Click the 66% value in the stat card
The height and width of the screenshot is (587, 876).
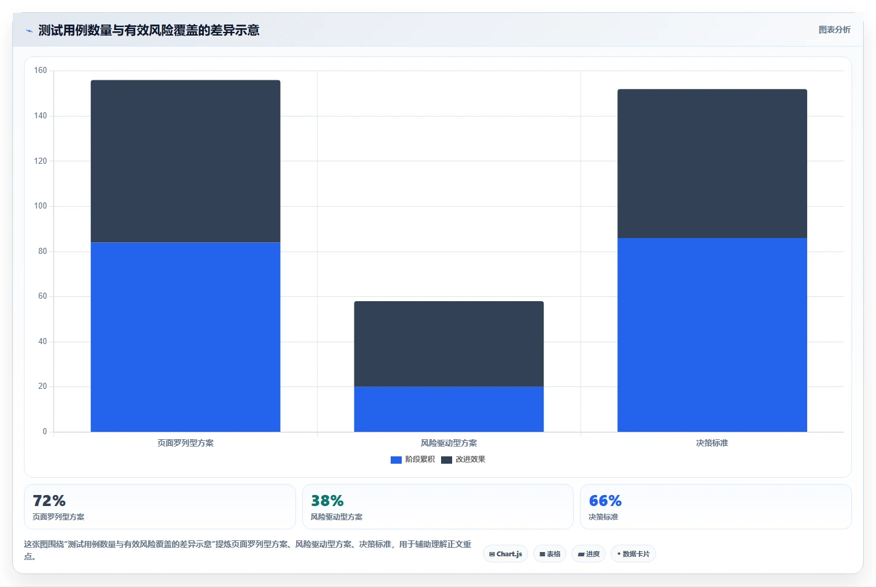pos(605,501)
